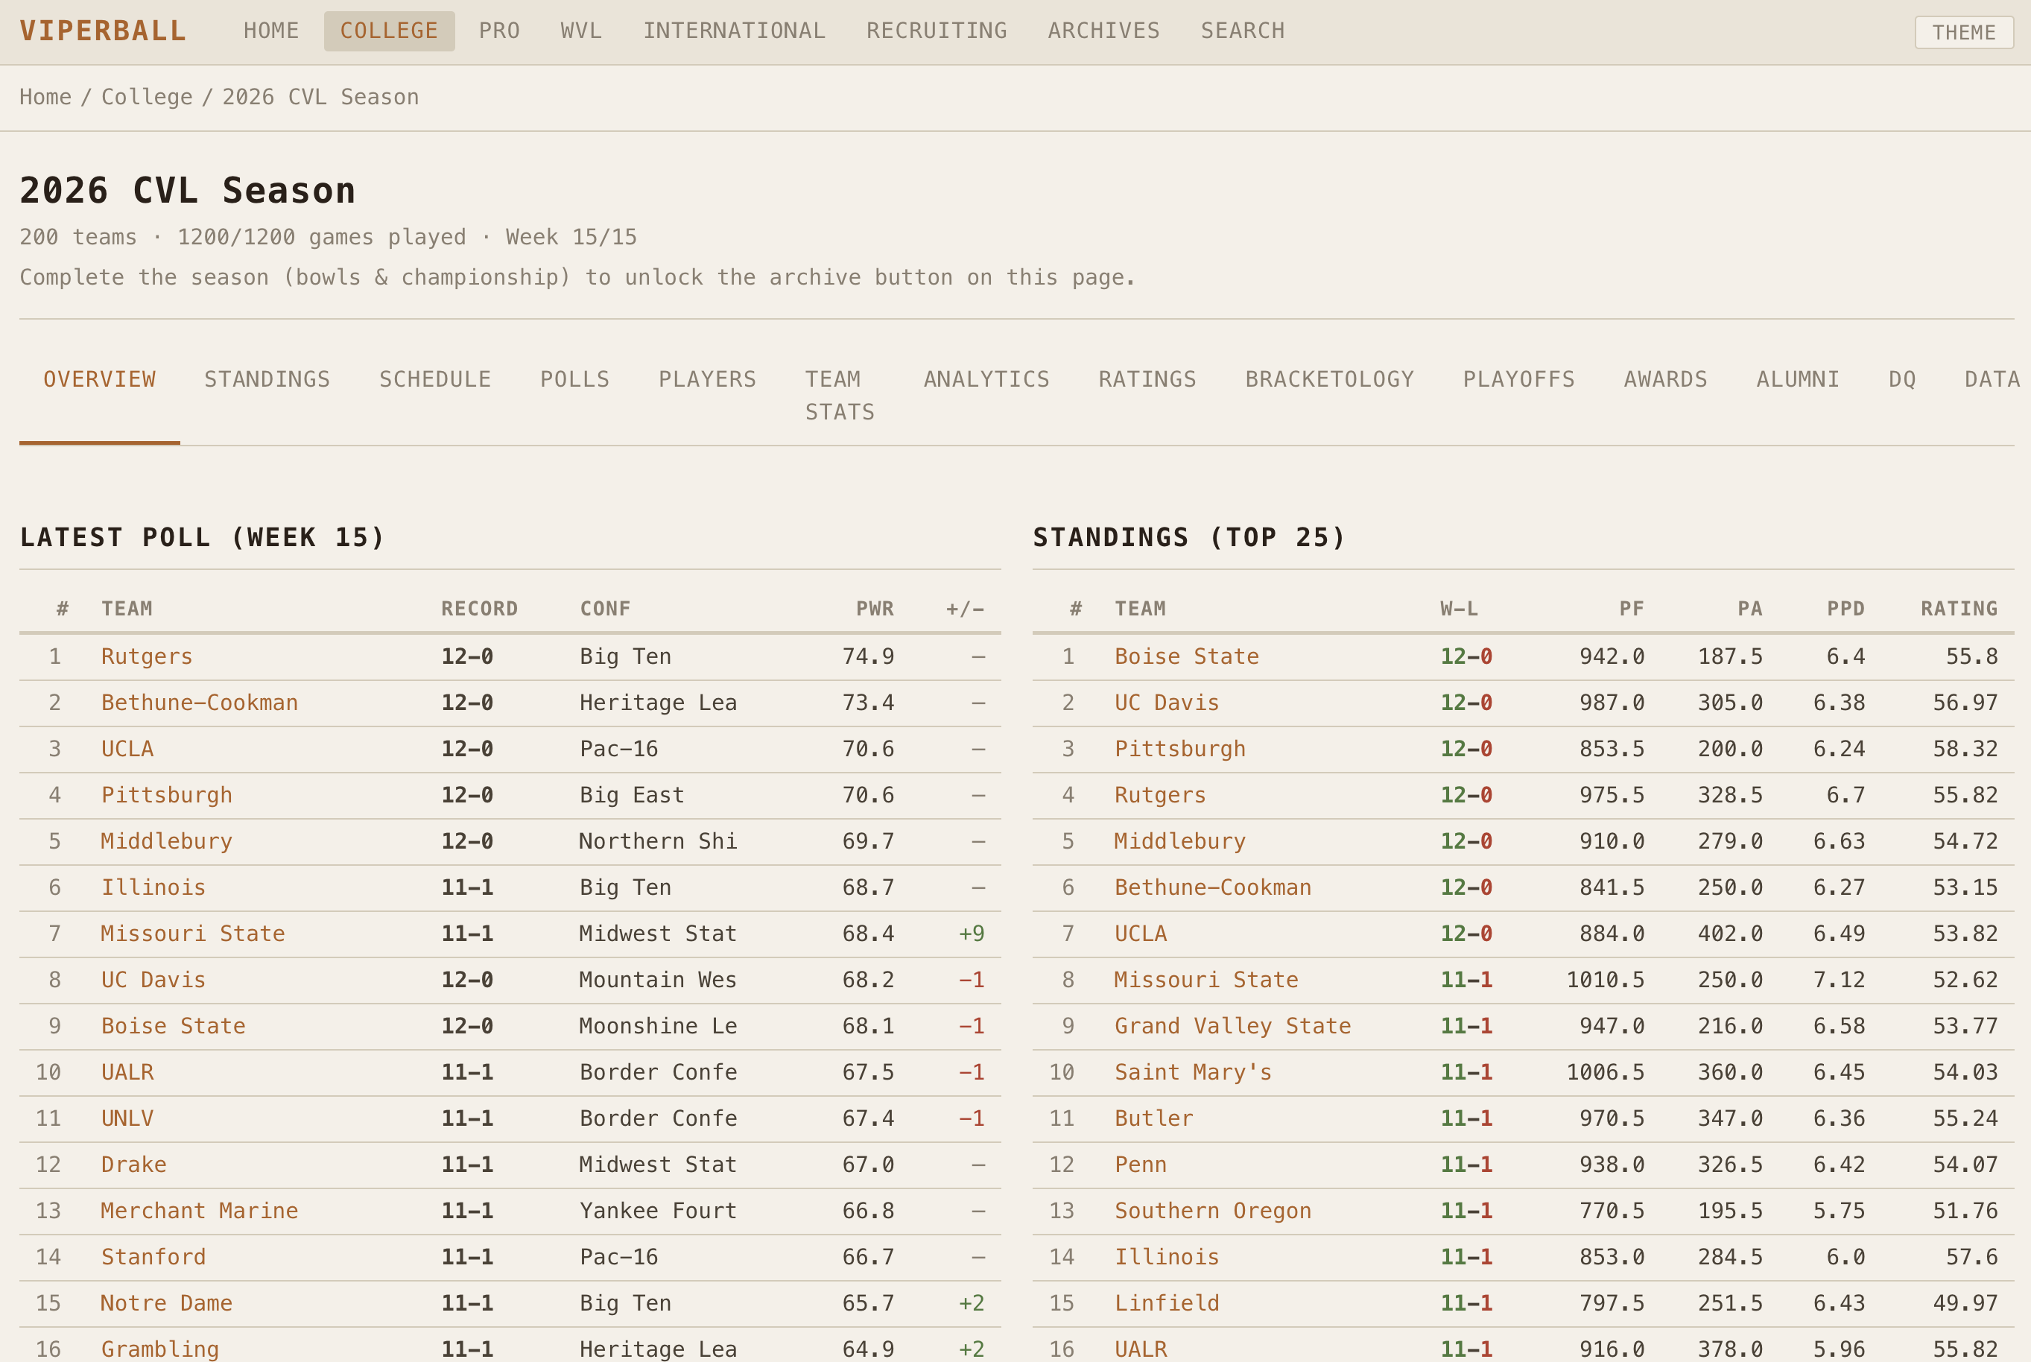Open Merchant Marine team link
Screen dimensions: 2031x1362
(200, 1211)
